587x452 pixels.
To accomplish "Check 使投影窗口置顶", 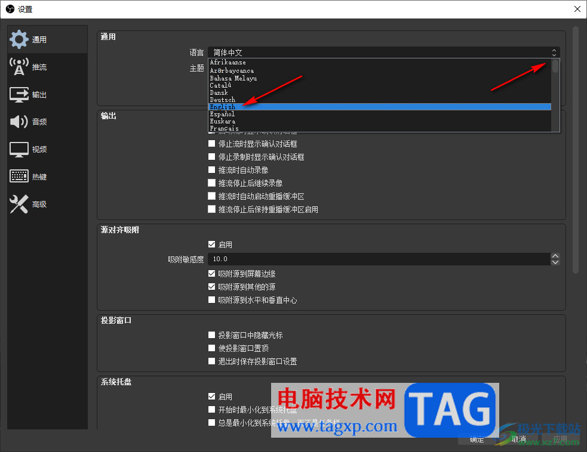I will [x=211, y=348].
